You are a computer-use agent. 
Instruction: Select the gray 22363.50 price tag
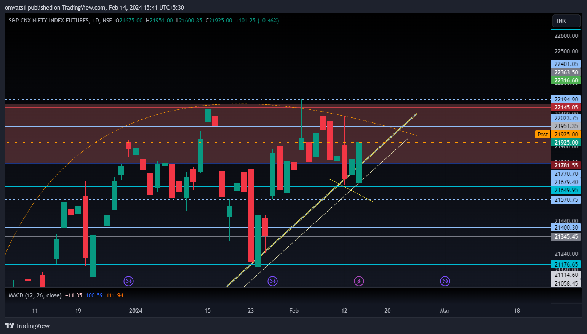click(x=566, y=72)
